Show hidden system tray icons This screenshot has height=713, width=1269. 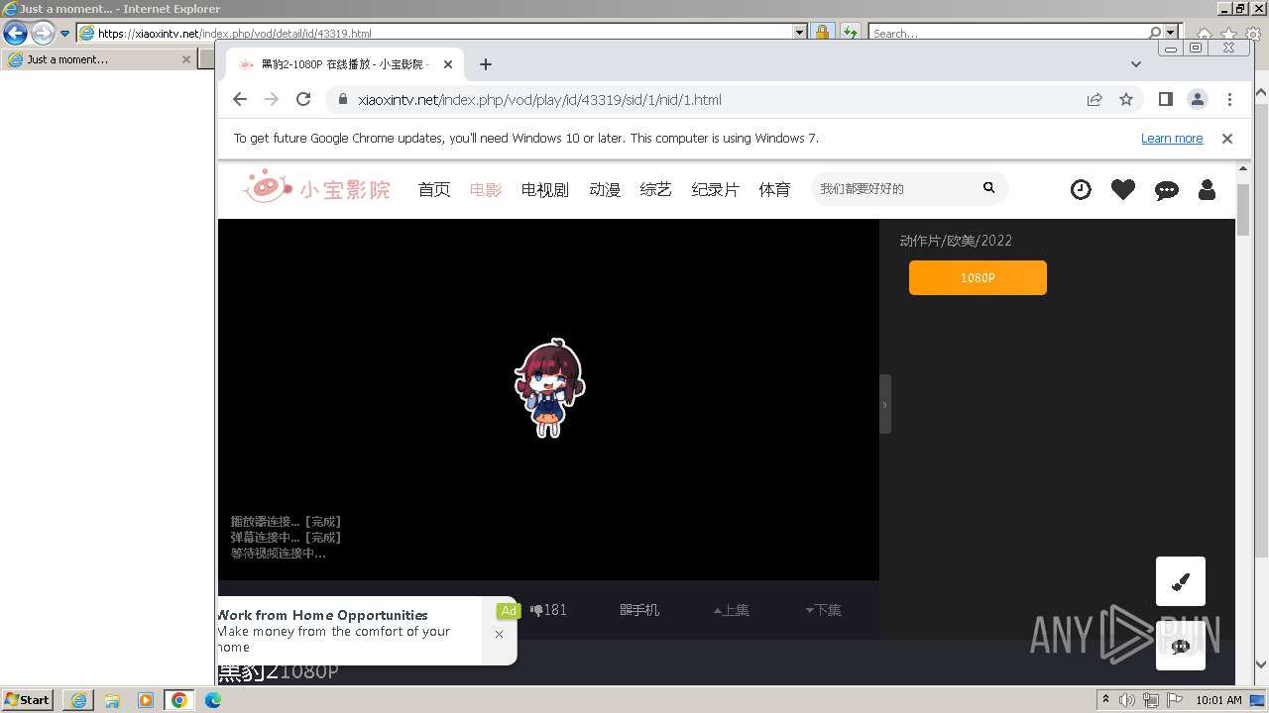[1106, 700]
